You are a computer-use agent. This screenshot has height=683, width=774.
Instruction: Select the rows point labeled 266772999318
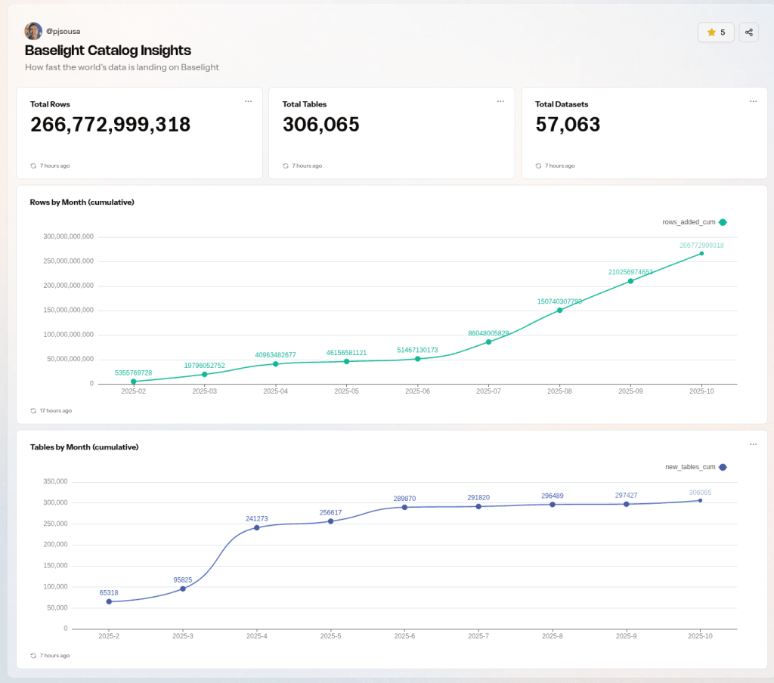point(701,254)
